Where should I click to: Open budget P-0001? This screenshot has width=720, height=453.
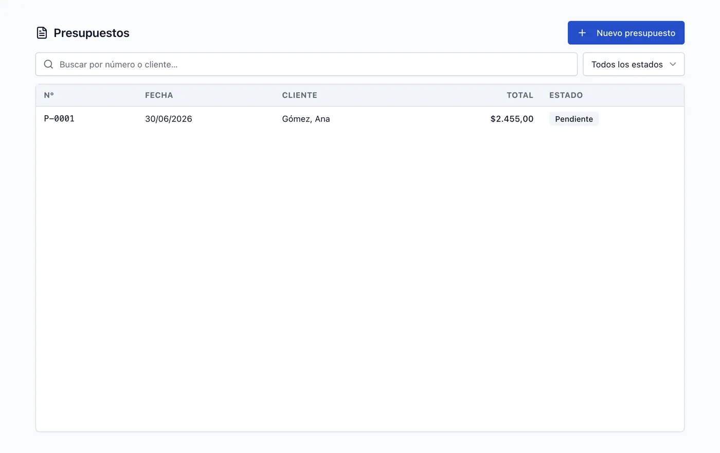[59, 119]
